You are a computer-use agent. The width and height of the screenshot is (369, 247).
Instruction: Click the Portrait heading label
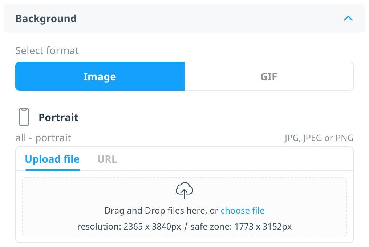(58, 117)
